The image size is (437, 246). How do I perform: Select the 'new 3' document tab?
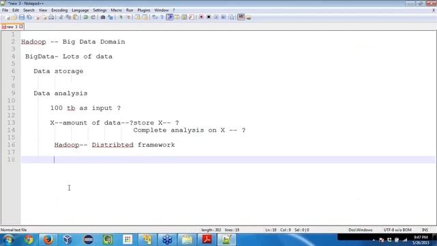(x=12, y=27)
